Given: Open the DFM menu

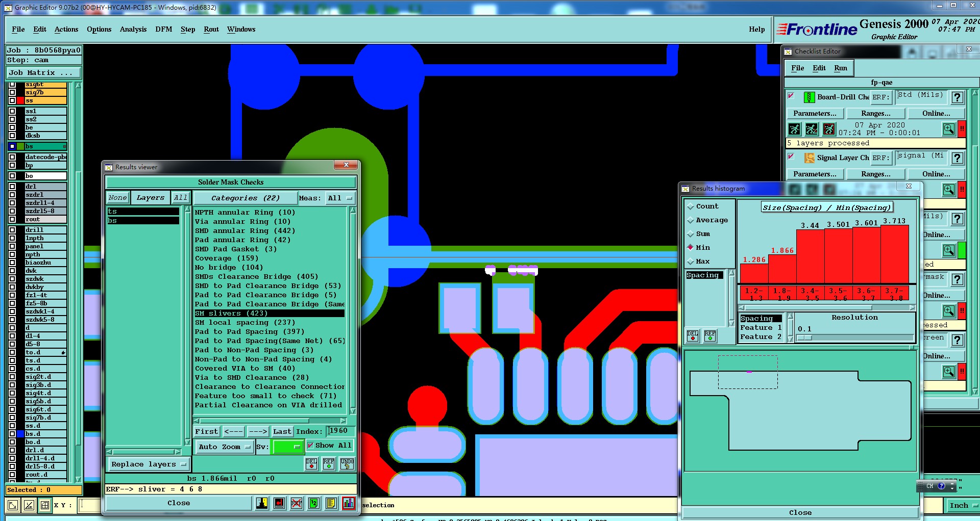Looking at the screenshot, I should (x=164, y=30).
